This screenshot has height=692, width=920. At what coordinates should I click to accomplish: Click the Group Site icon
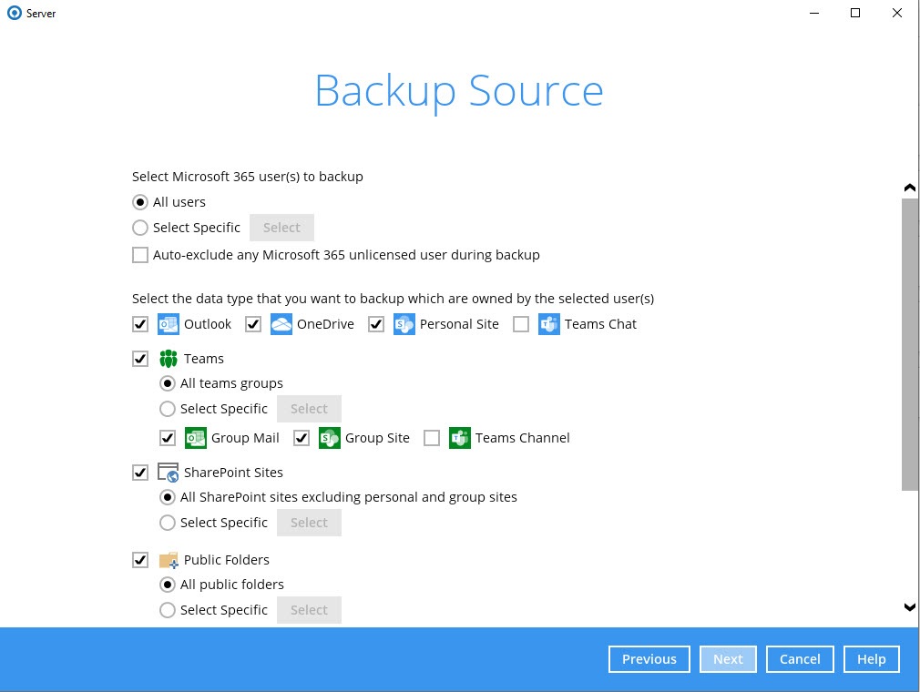329,438
